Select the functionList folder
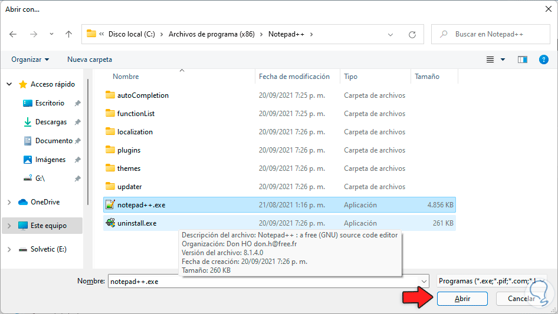The height and width of the screenshot is (314, 558). [136, 114]
